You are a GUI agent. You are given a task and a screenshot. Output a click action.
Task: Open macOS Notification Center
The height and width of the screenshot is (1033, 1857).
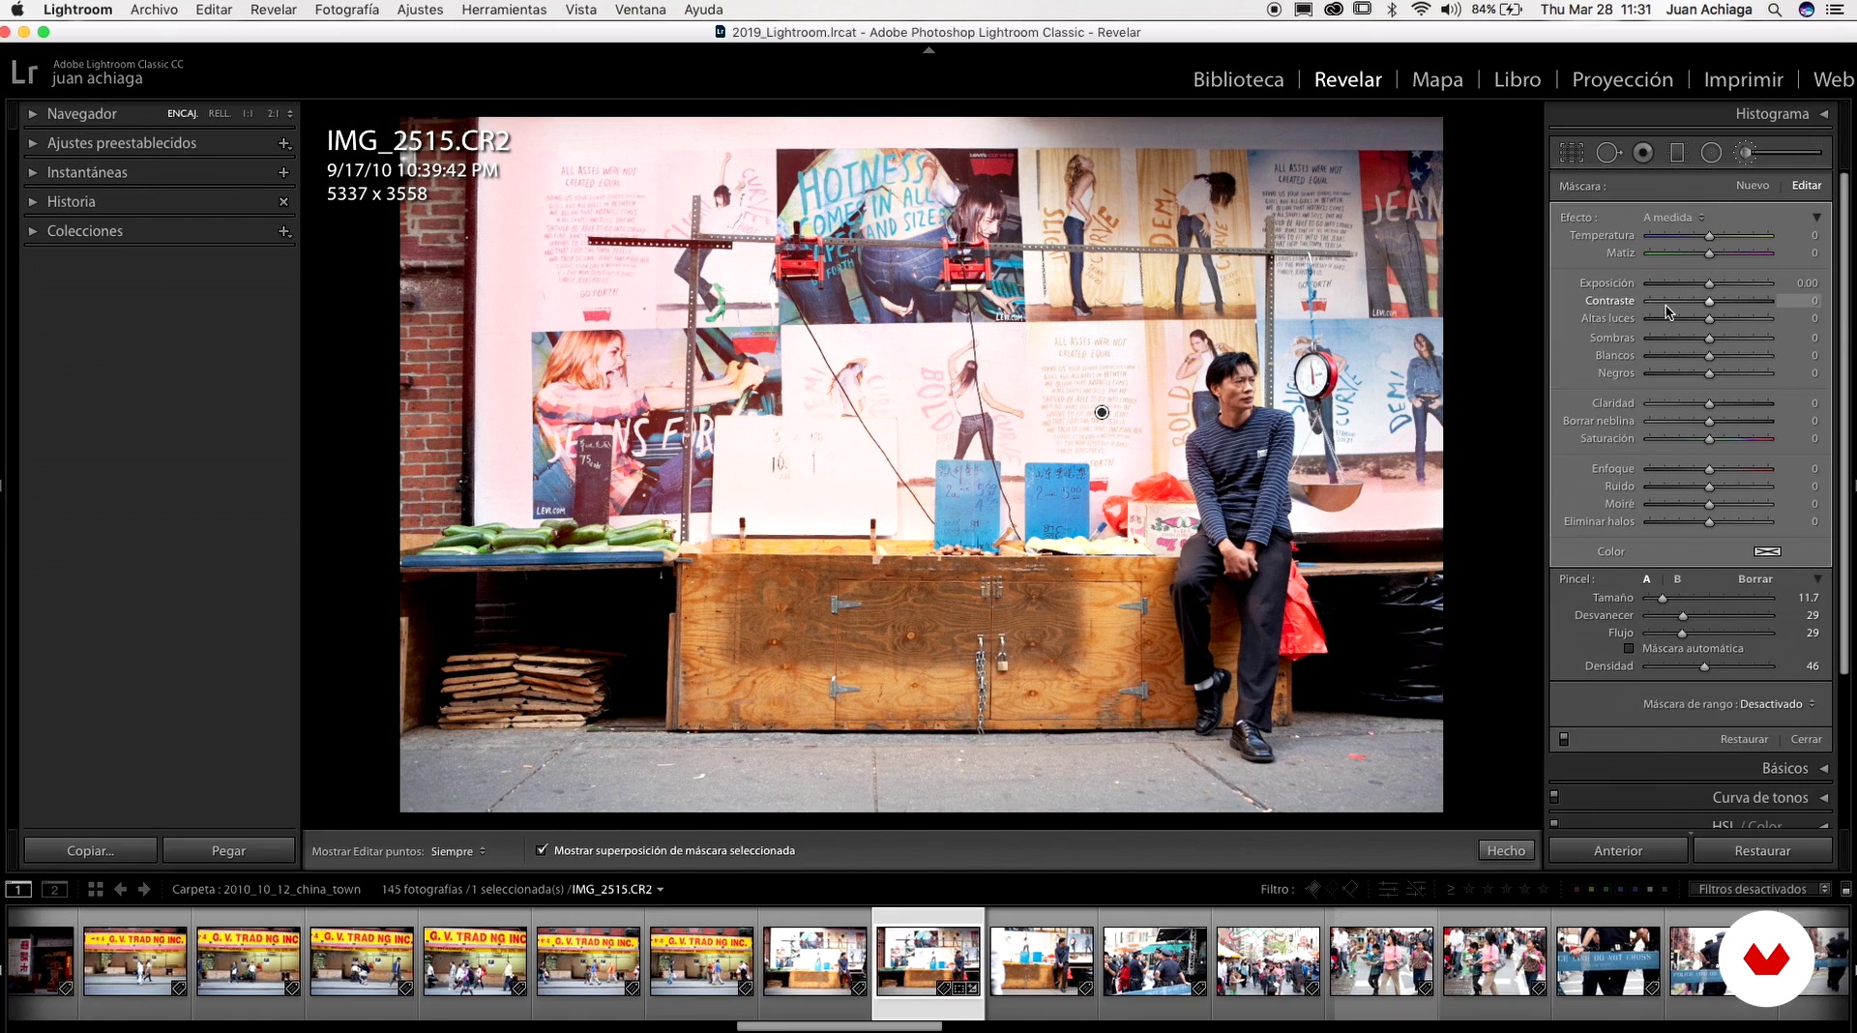(x=1835, y=10)
